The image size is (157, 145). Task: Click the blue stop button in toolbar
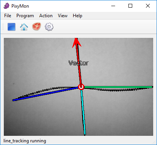11,27
